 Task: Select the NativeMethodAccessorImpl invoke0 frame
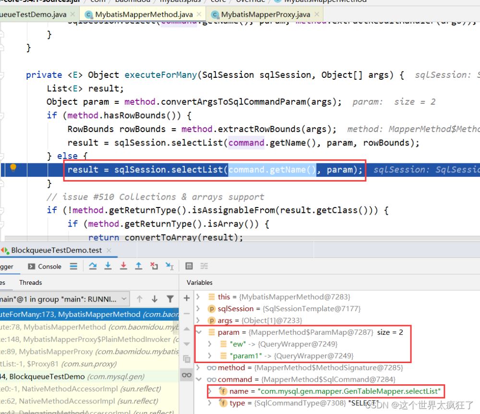(x=89, y=389)
